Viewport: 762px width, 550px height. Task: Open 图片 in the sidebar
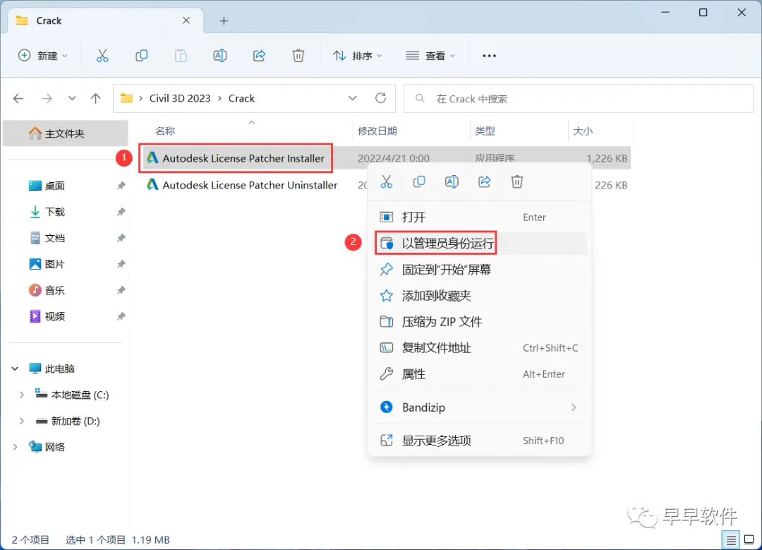coord(54,264)
